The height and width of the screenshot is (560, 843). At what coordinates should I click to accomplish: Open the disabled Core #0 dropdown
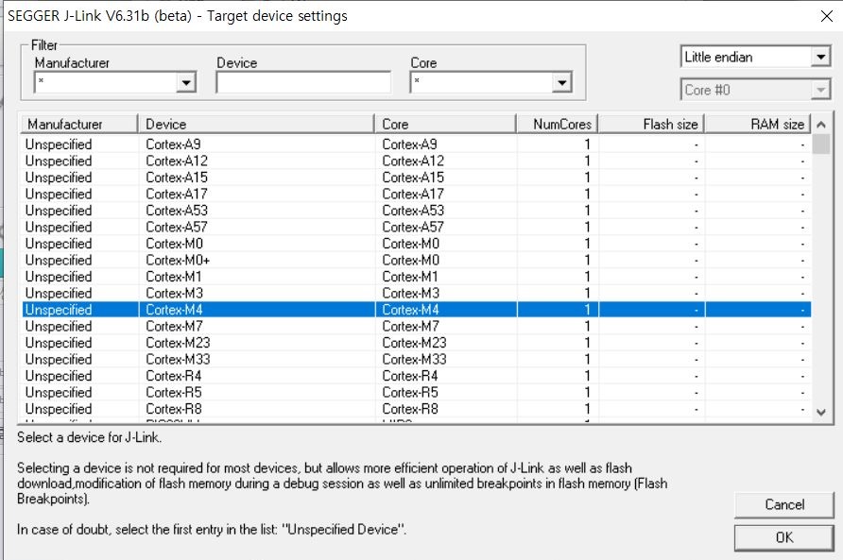(x=820, y=90)
